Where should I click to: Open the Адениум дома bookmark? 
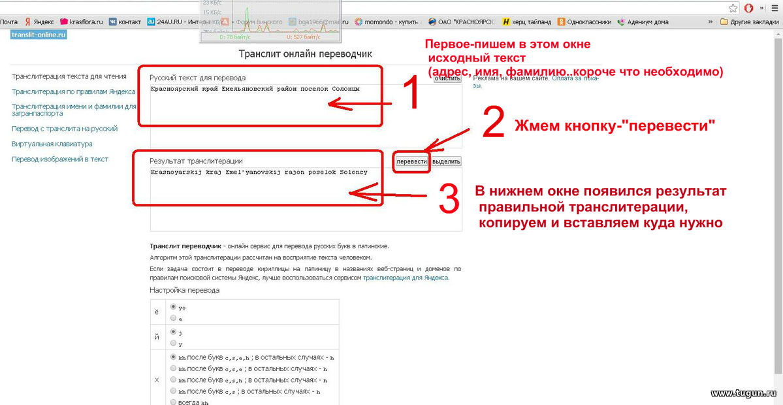click(x=643, y=22)
